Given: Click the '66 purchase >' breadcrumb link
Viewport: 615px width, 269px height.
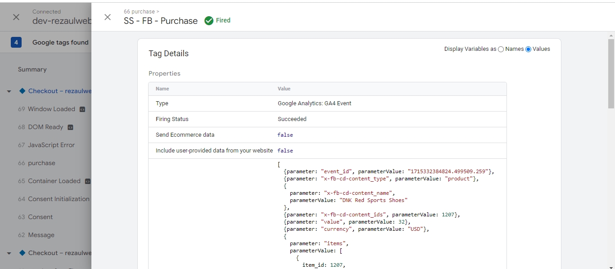Looking at the screenshot, I should tap(142, 11).
